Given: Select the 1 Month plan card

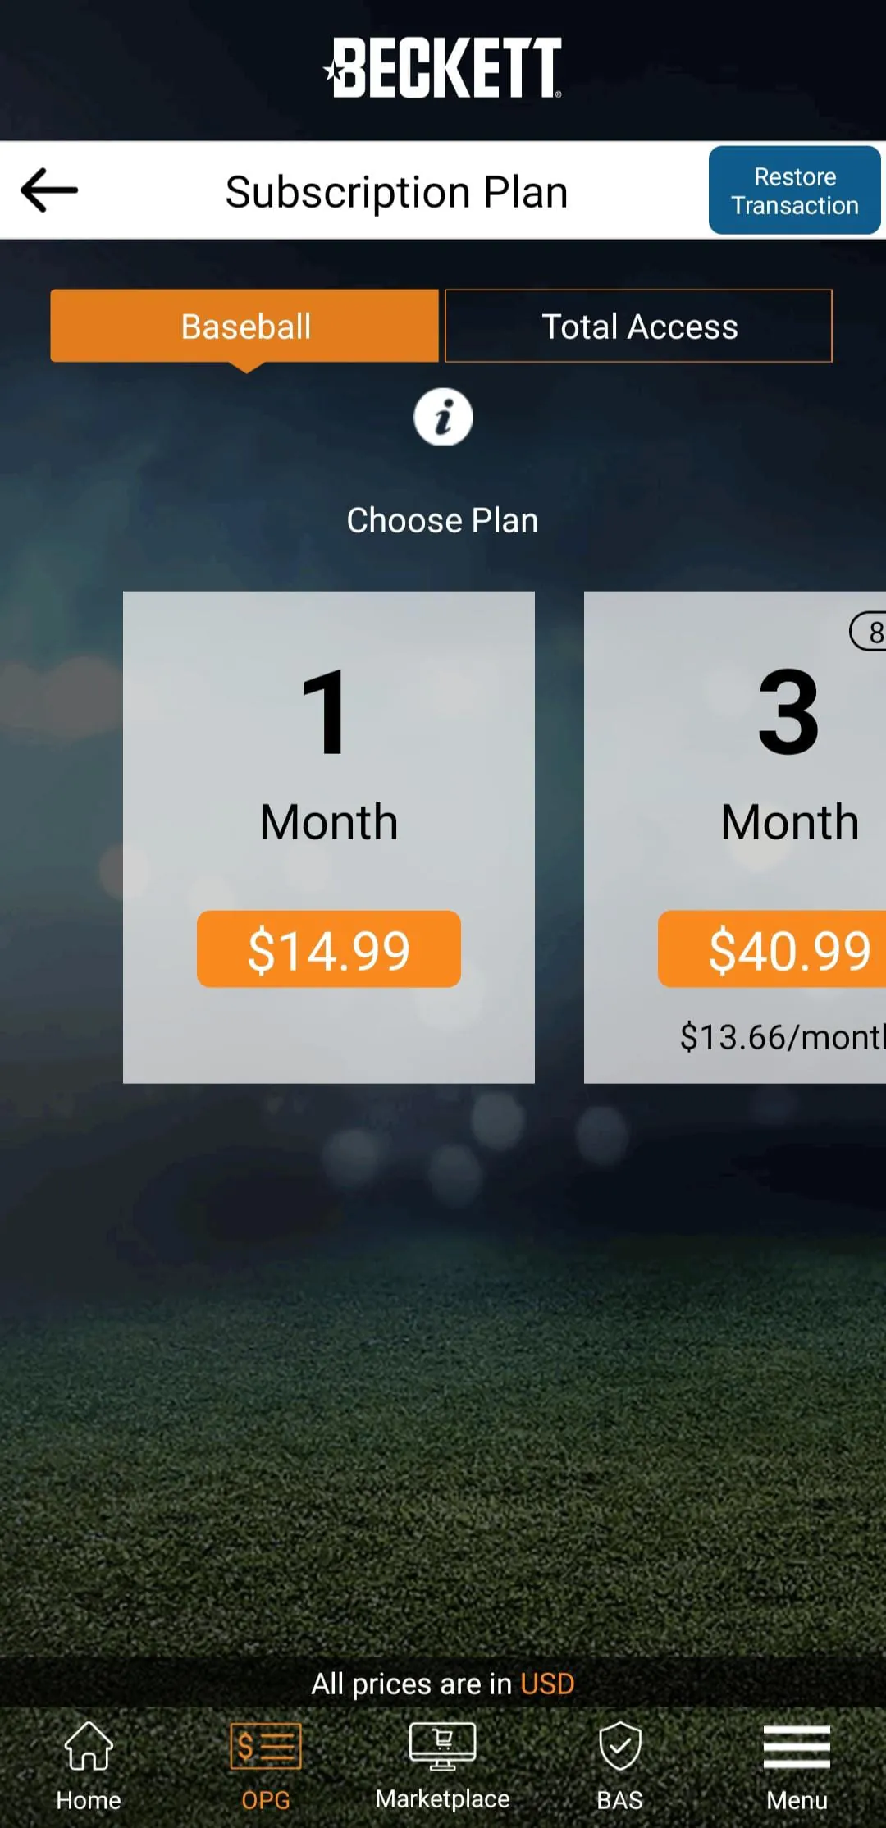Looking at the screenshot, I should [329, 755].
